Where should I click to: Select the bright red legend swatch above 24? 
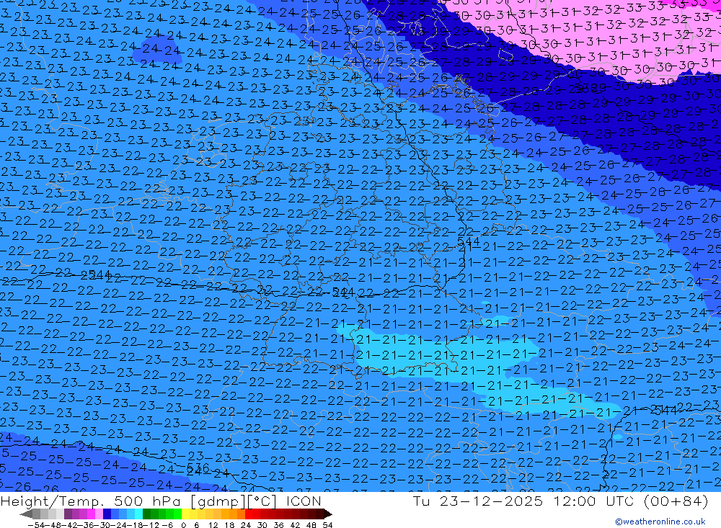pos(249,514)
